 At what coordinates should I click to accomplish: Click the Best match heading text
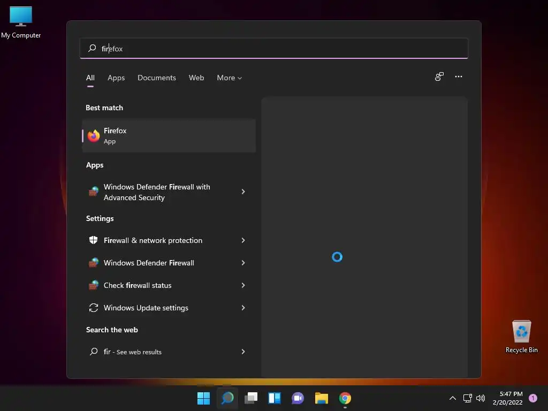pyautogui.click(x=104, y=108)
